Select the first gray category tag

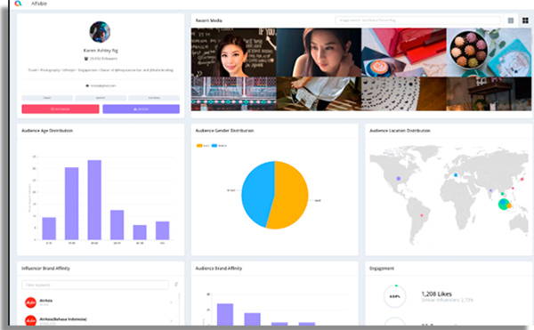point(47,98)
